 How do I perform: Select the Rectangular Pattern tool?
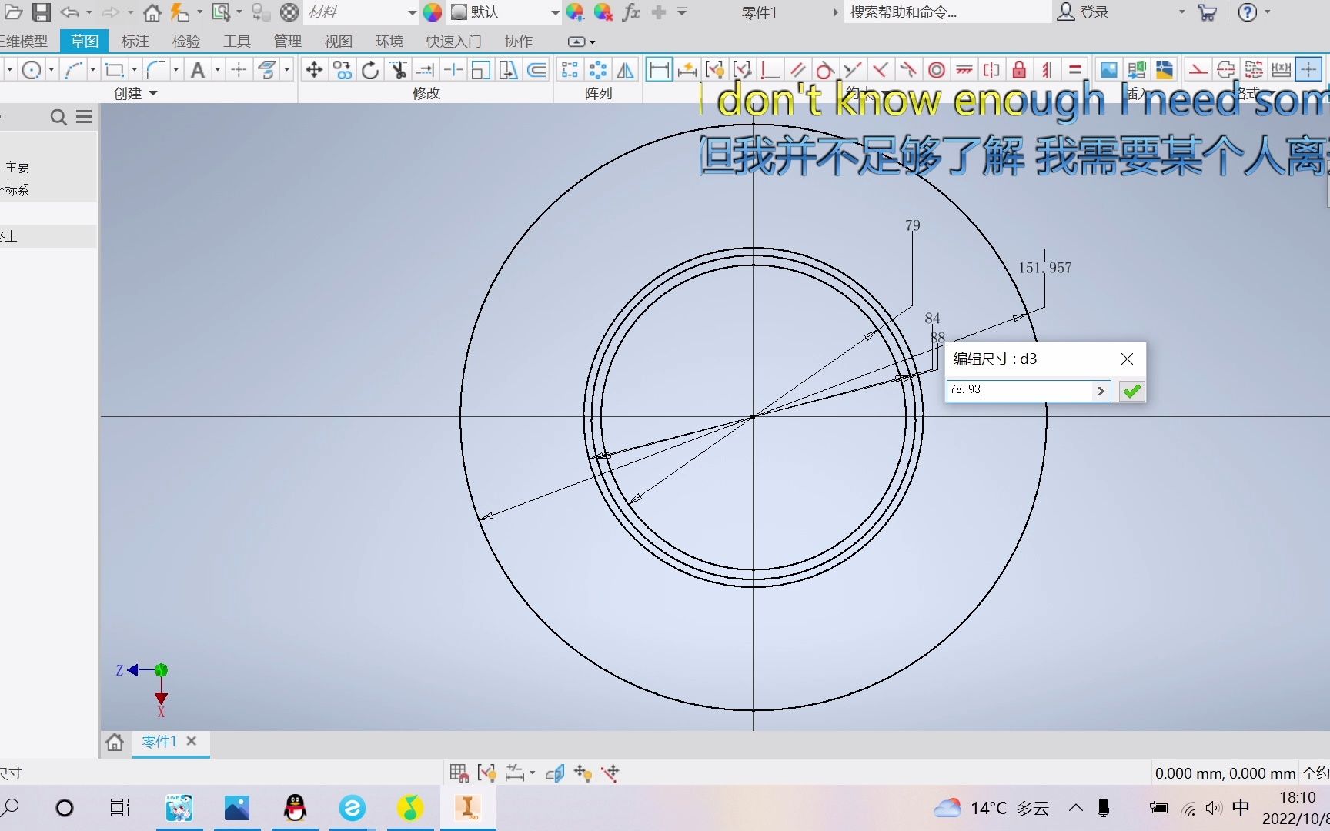[570, 70]
